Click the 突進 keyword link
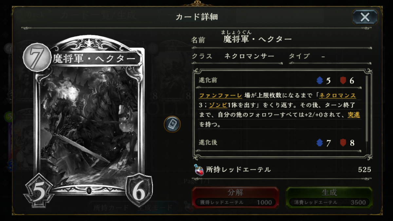Image resolution: width=393 pixels, height=221 pixels. [354, 115]
